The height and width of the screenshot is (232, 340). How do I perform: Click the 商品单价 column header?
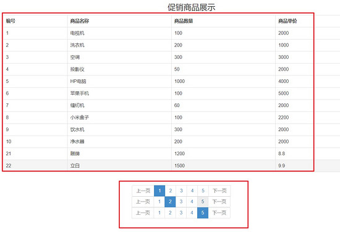(x=287, y=21)
